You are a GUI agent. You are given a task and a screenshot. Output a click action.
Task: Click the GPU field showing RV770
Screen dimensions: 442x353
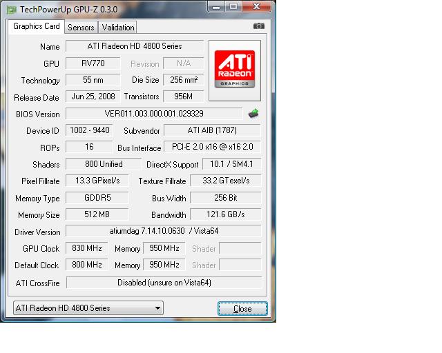(x=93, y=63)
